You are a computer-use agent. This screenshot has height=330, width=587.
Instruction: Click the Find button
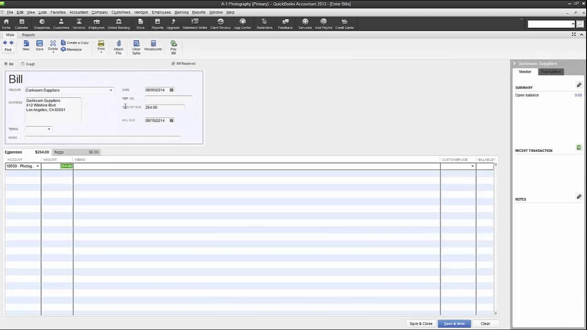pyautogui.click(x=8, y=49)
